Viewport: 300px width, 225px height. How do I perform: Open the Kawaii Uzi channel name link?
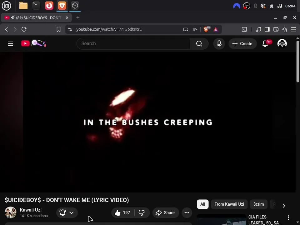[31, 210]
